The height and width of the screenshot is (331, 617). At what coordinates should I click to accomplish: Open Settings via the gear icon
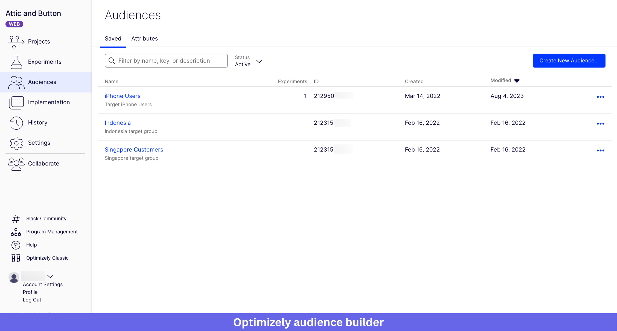(x=16, y=143)
